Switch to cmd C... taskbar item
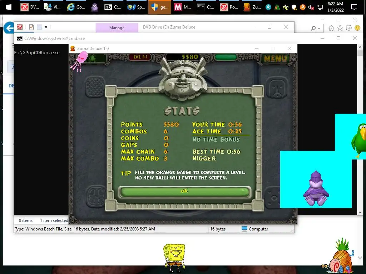This screenshot has width=366, height=274. pos(206,7)
